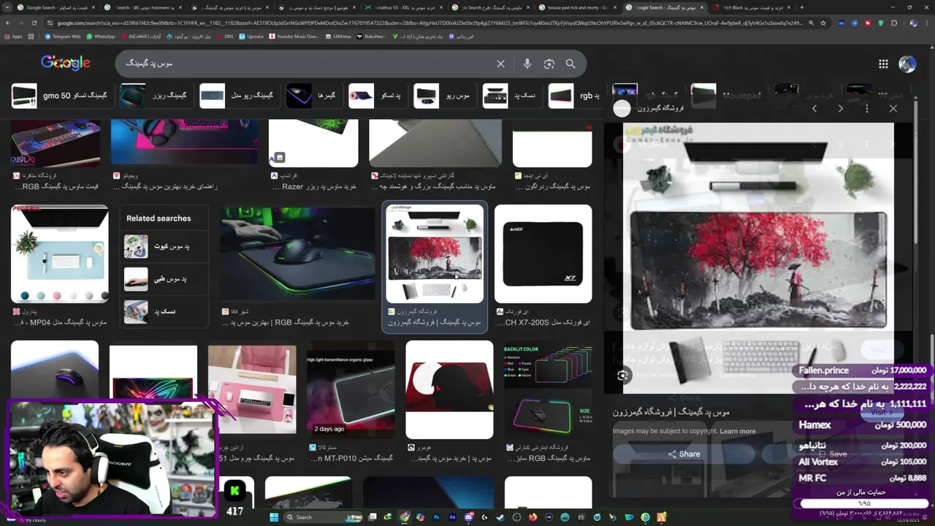Viewport: 935px width, 526px height.
Task: Open the LMArena bookmark
Action: 339,37
